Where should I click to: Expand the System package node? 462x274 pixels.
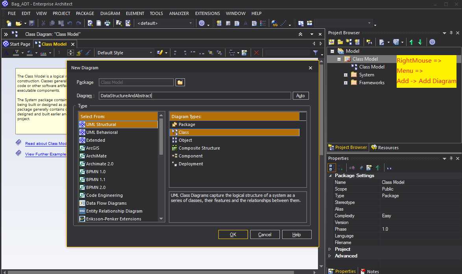tap(346, 75)
